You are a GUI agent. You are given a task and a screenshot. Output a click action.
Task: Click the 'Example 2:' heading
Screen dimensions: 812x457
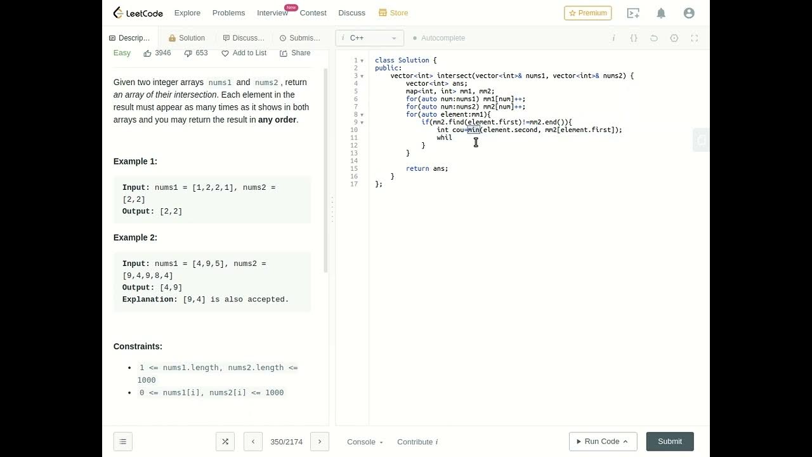pyautogui.click(x=135, y=237)
